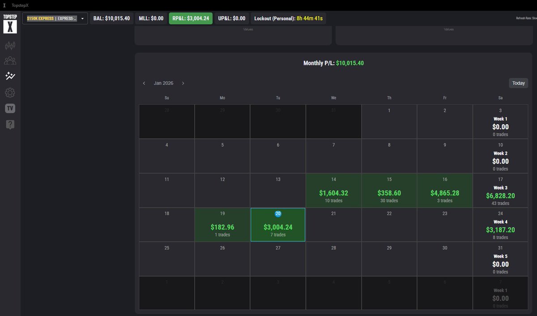Go to next month with right chevron
537x316 pixels.
pyautogui.click(x=183, y=83)
